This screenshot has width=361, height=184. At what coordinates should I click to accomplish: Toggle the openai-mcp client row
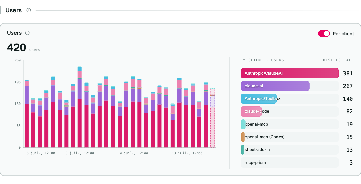pos(290,124)
